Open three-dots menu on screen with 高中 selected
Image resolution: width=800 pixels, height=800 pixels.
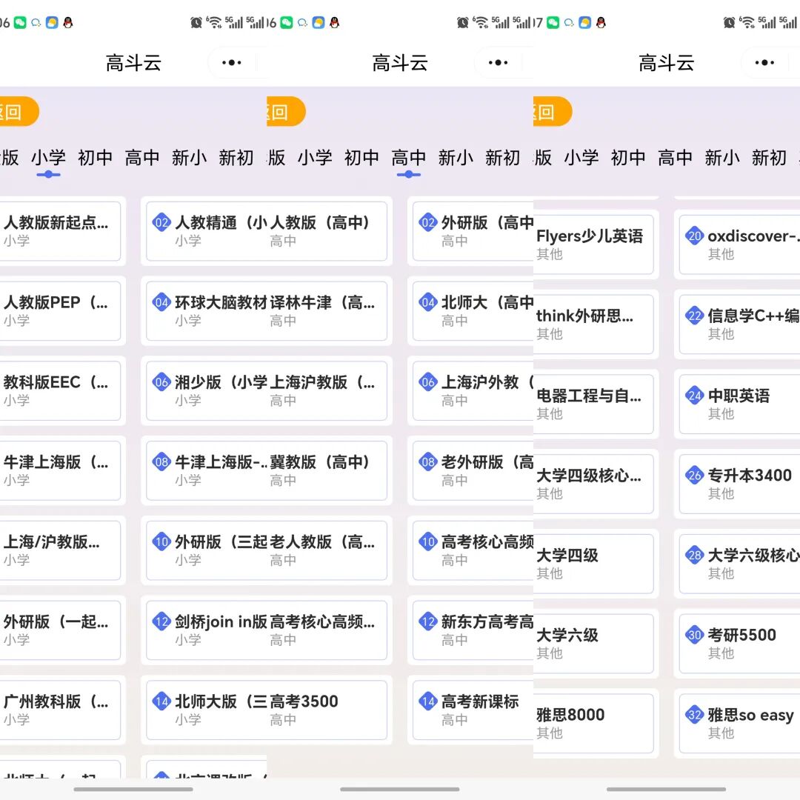point(498,63)
